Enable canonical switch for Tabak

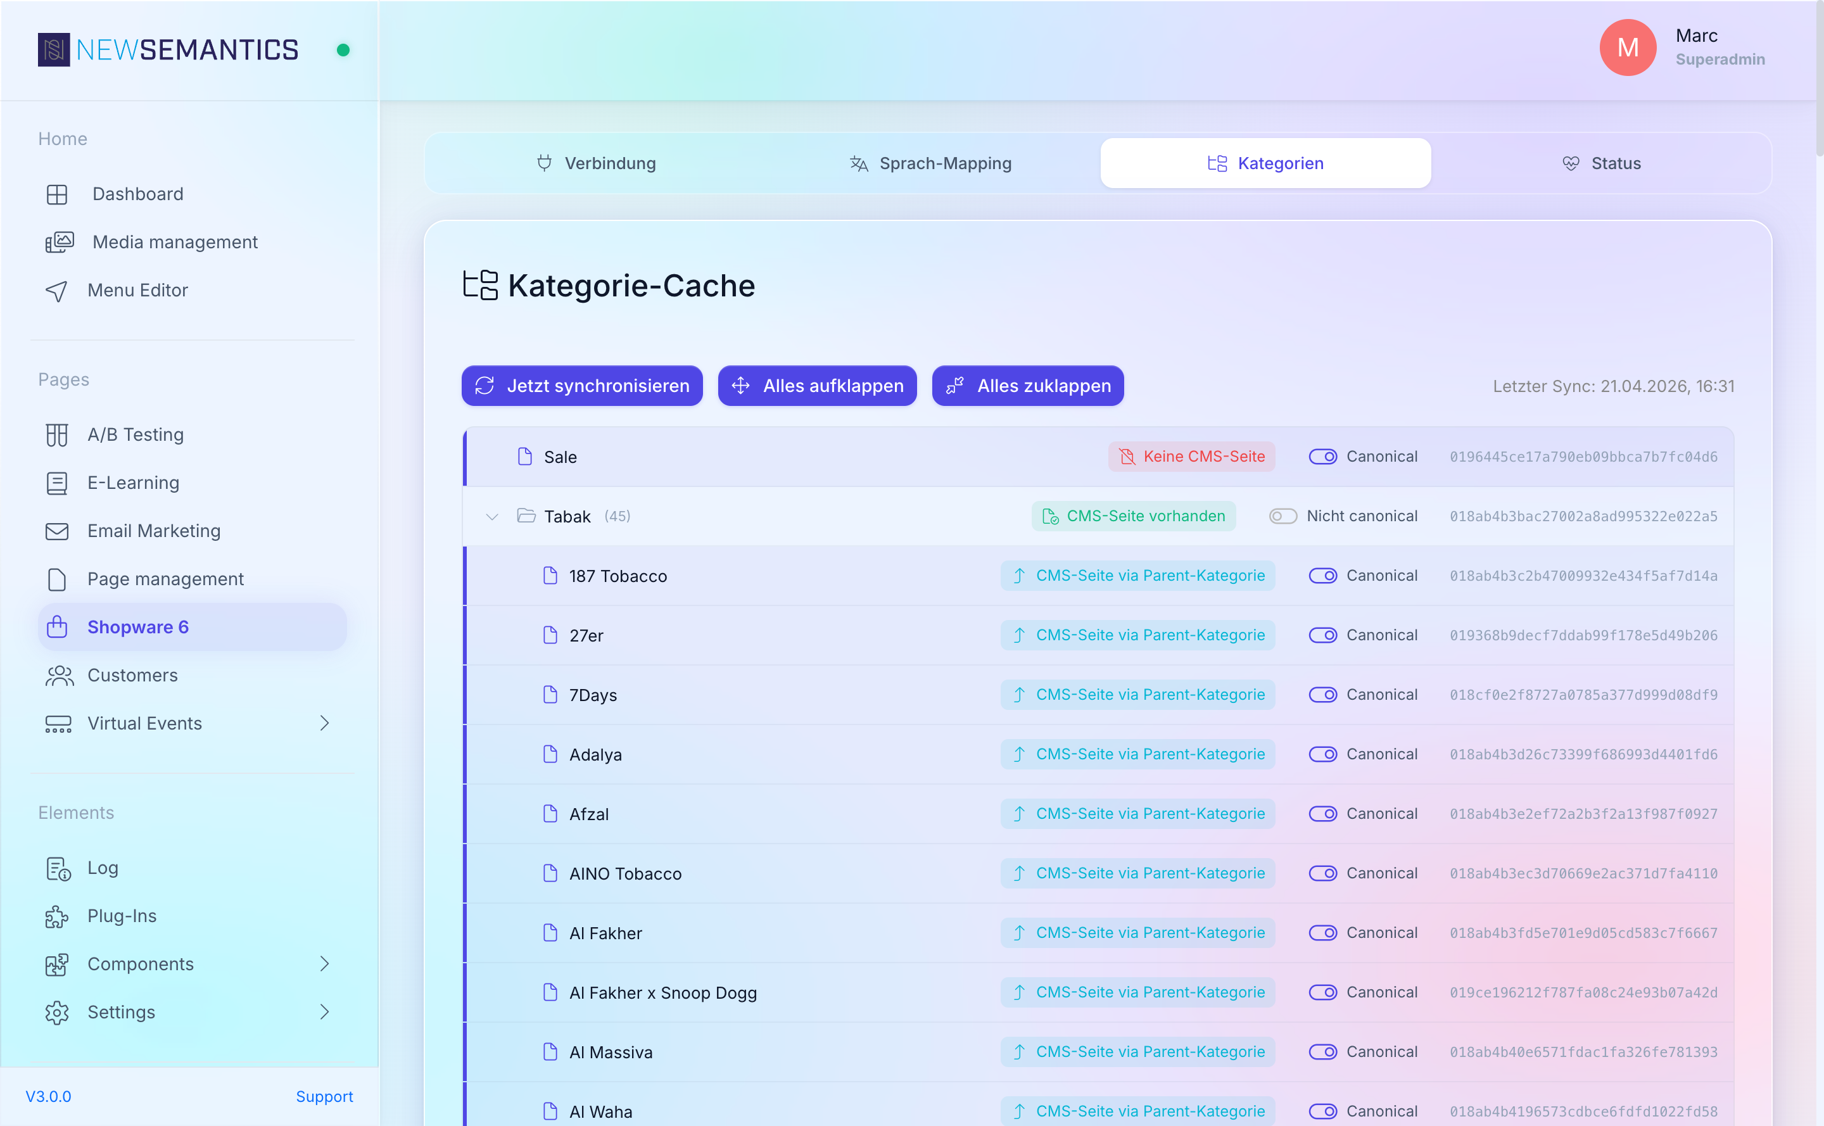(x=1283, y=516)
